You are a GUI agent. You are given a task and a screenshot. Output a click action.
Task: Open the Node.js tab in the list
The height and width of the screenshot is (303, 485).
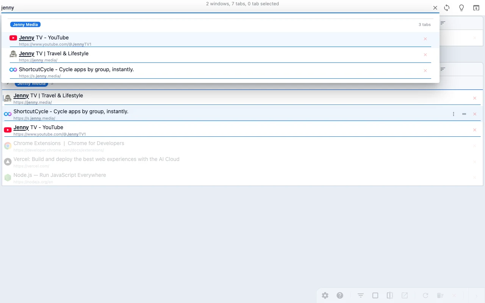tap(59, 175)
